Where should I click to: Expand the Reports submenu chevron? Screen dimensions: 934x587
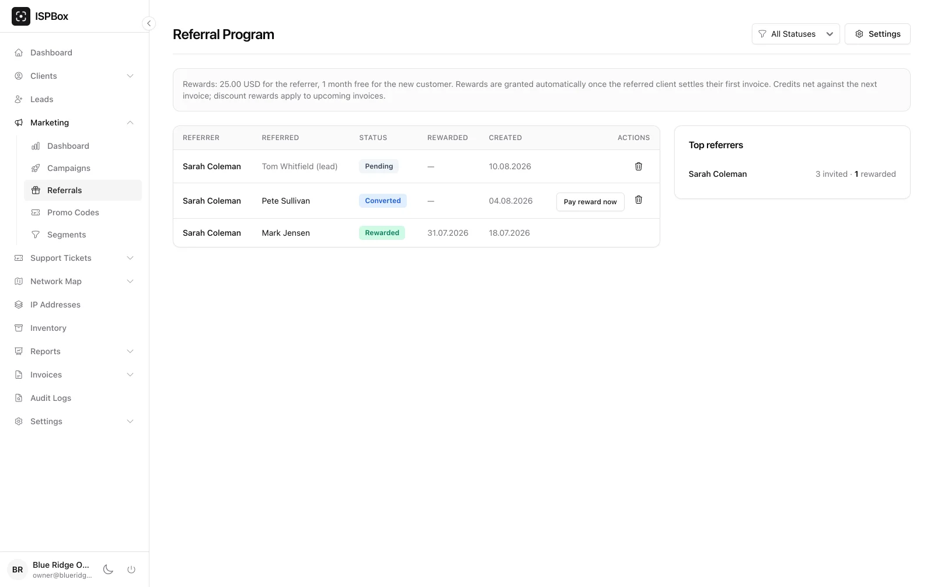point(130,351)
